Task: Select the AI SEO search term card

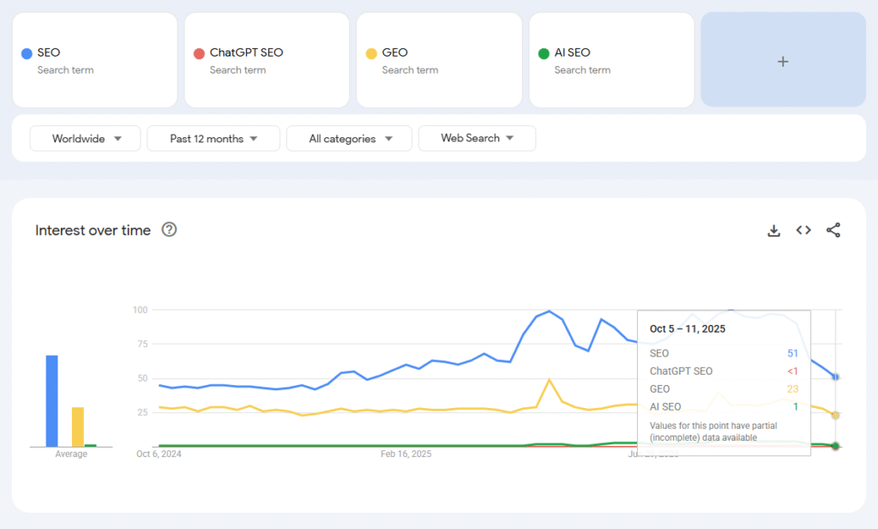Action: (611, 60)
